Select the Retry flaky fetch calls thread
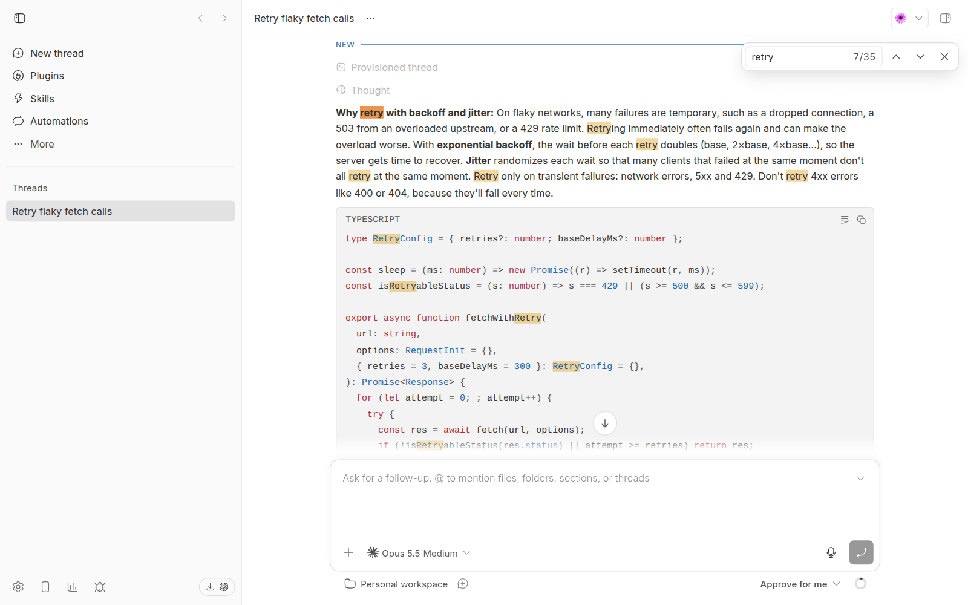 [x=120, y=211]
